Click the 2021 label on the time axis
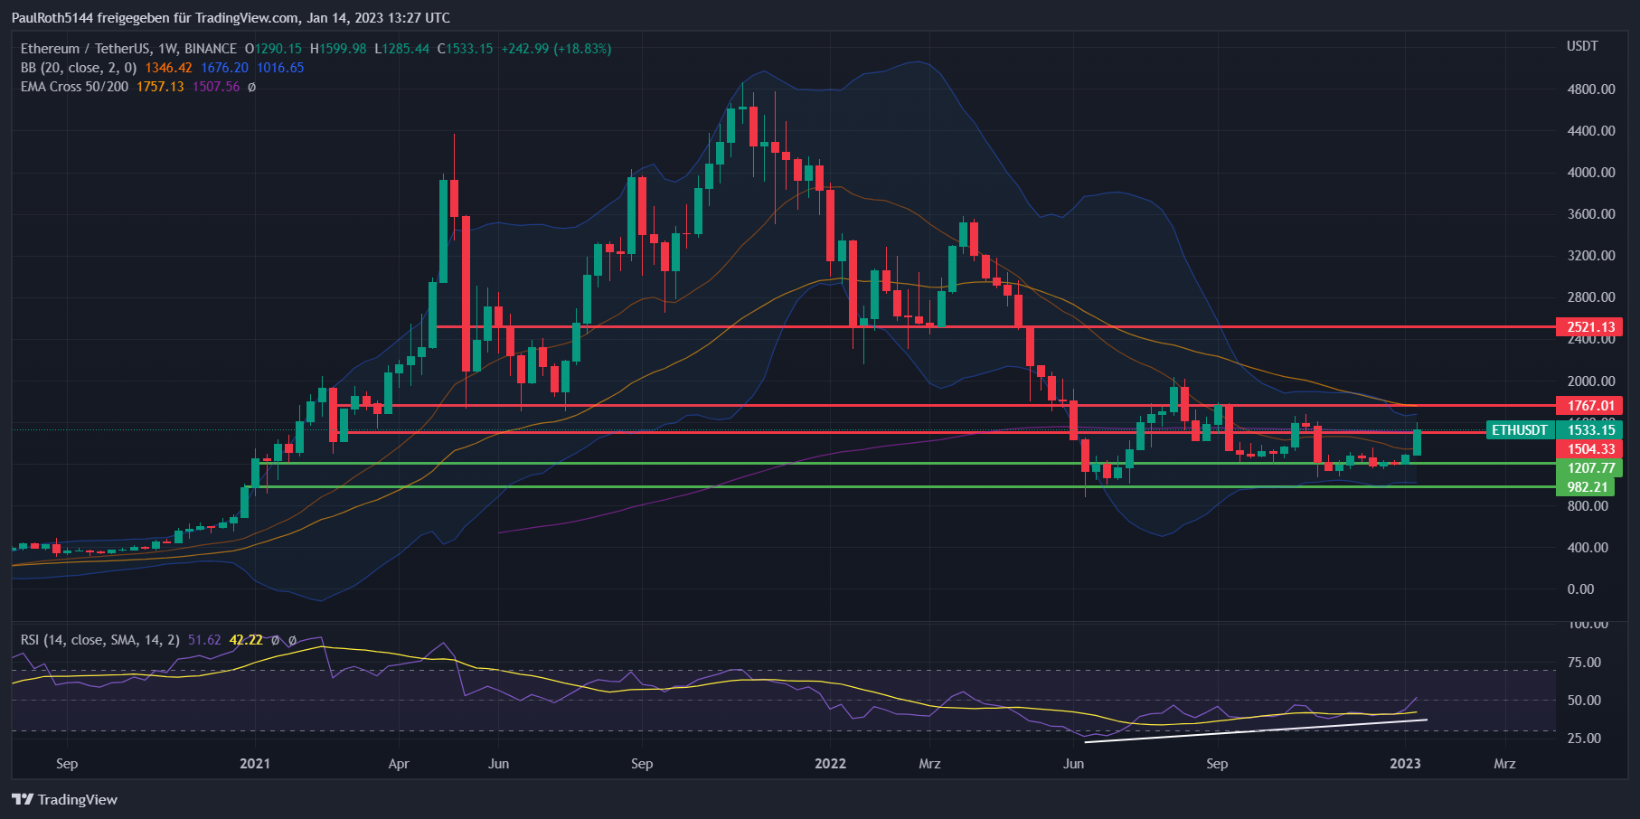The height and width of the screenshot is (819, 1640). (x=255, y=764)
